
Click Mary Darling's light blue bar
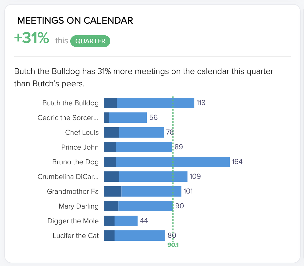tap(146, 206)
